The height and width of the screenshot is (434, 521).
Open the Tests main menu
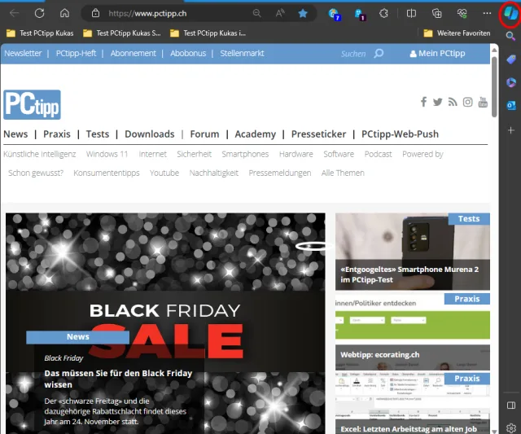pos(98,134)
